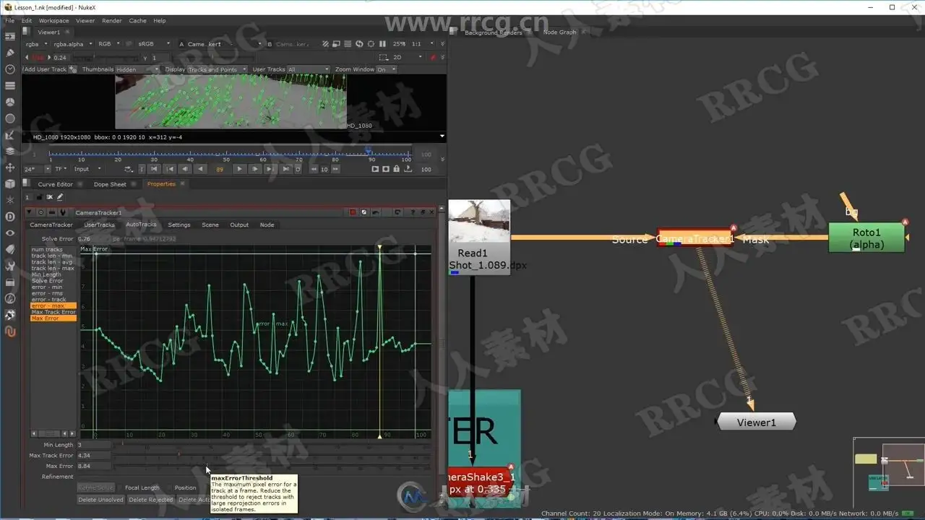This screenshot has width=925, height=520.
Task: Open the MetaData nodes tag icon
Action: tap(10, 249)
